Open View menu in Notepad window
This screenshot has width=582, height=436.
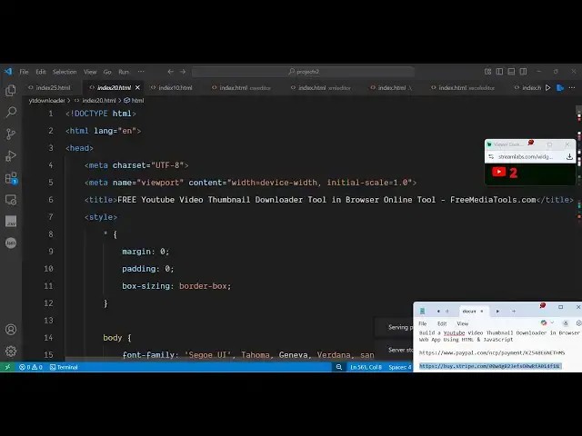pyautogui.click(x=463, y=323)
